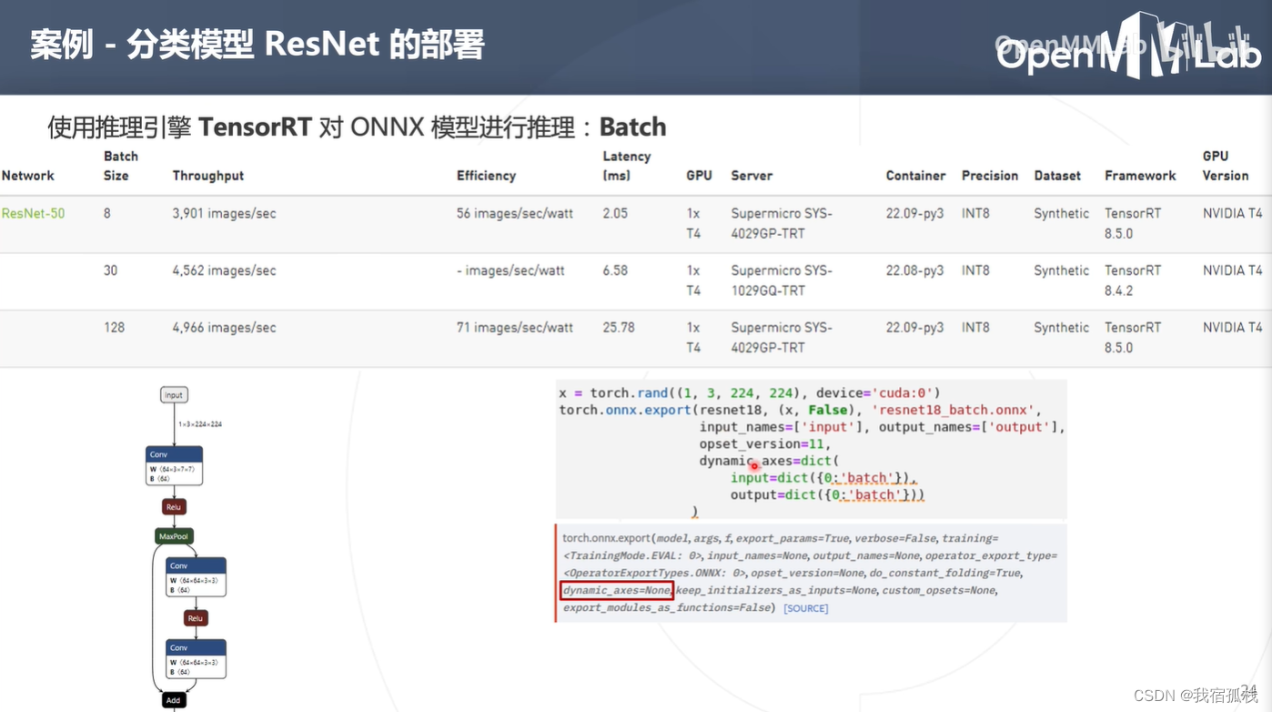
Task: Click the 4,562 images/sec throughput cell
Action: point(224,270)
